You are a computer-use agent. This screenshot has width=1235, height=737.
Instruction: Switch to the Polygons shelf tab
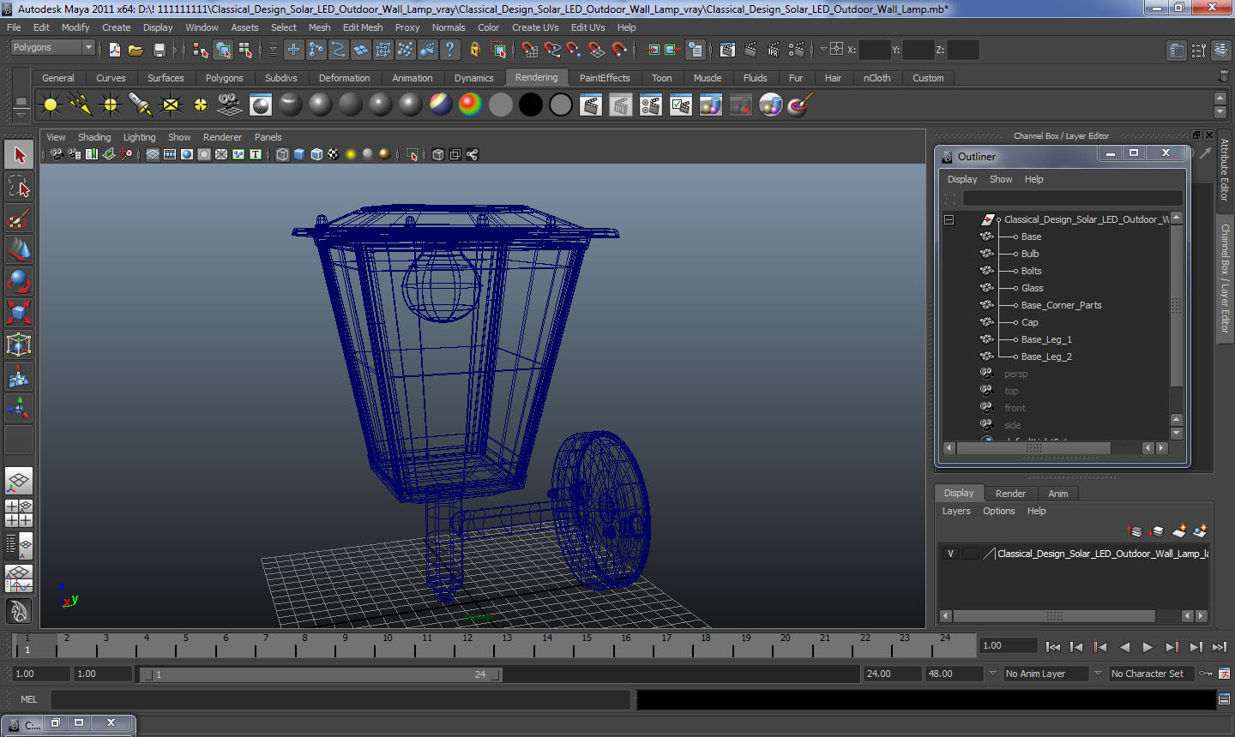(x=224, y=78)
